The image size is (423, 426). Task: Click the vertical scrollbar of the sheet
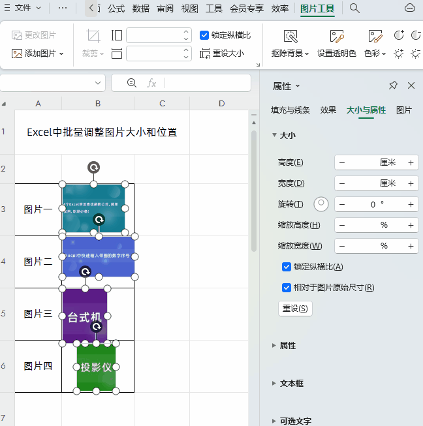point(254,191)
